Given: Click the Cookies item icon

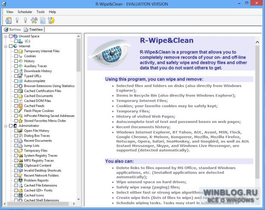Looking at the screenshot, I should pyautogui.click(x=21, y=56).
